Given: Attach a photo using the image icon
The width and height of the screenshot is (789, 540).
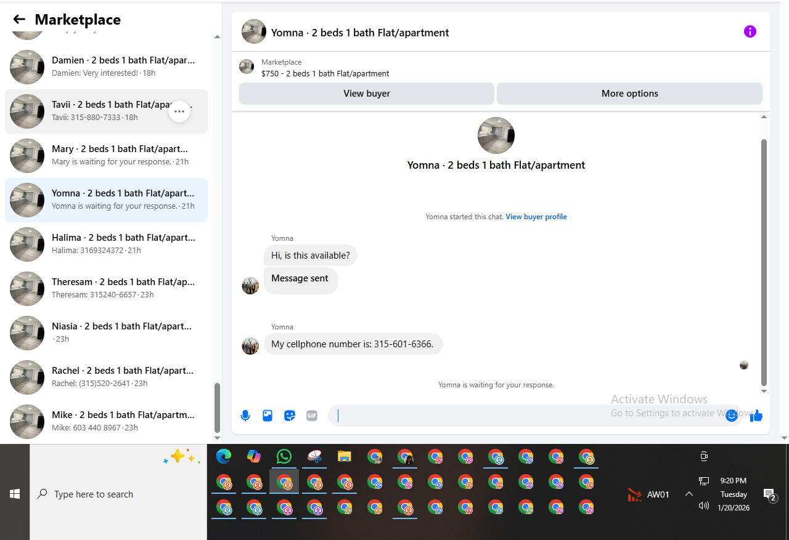Looking at the screenshot, I should pos(268,416).
